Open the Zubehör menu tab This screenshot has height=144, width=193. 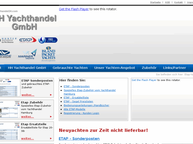point(149,68)
